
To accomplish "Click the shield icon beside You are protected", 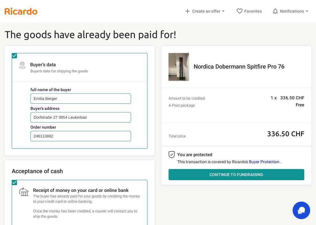I will click(x=171, y=155).
